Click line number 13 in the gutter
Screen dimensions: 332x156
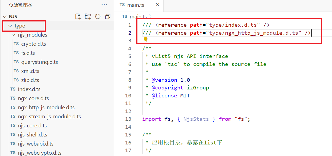click(128, 119)
